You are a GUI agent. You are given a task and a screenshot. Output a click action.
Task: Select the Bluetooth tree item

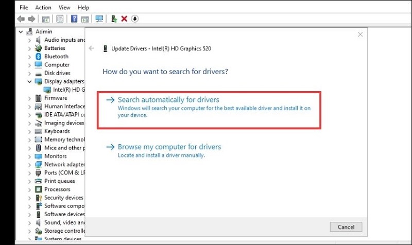point(56,57)
